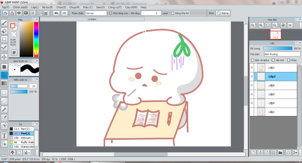302x163 pixels.
Task: Click the hue color strip in Màu panel
Action: pyautogui.click(x=36, y=39)
